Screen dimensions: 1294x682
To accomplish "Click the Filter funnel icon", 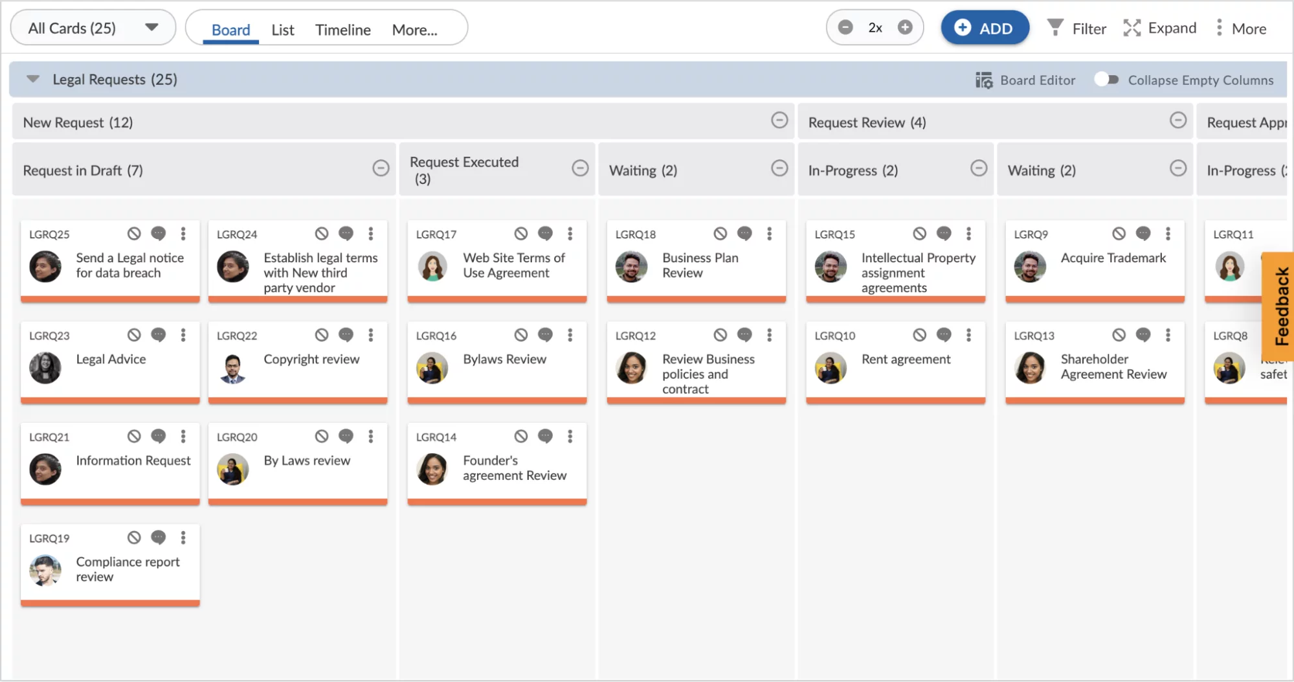I will [x=1055, y=28].
